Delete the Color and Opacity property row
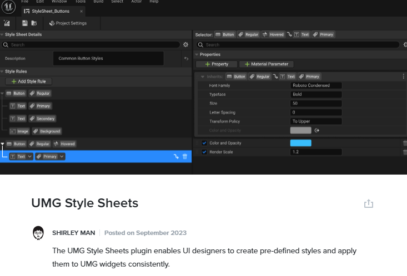This screenshot has height=276, width=407. point(404,143)
